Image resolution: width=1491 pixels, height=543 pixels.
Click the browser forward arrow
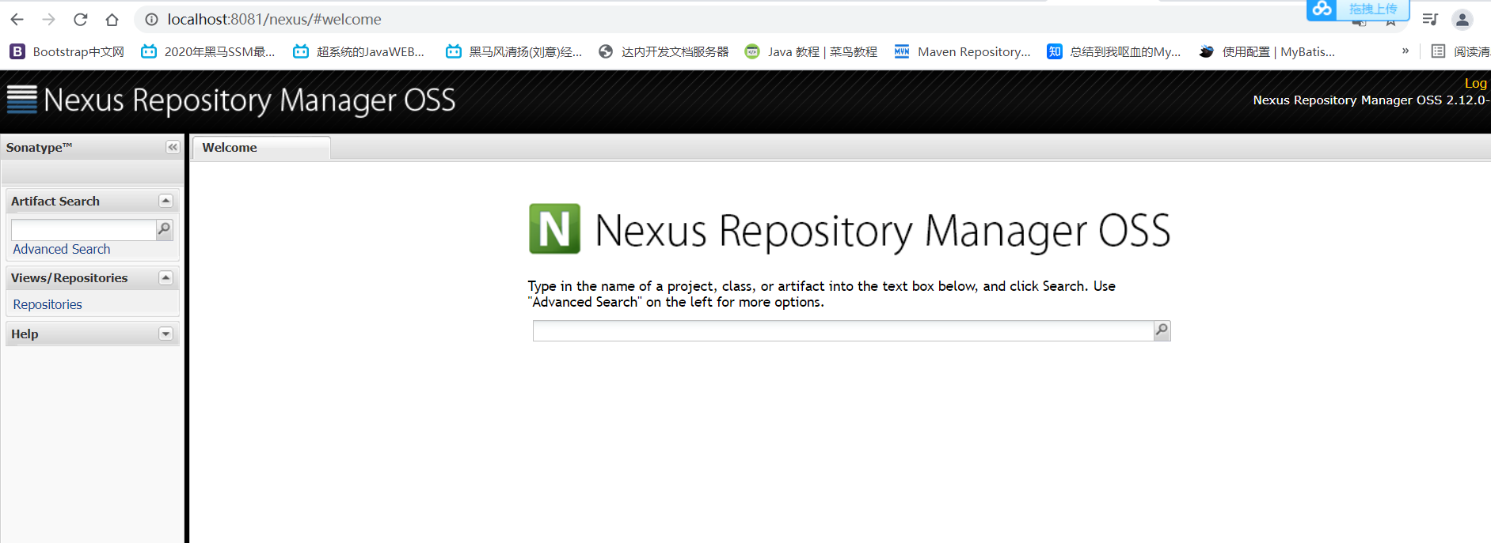[x=48, y=19]
